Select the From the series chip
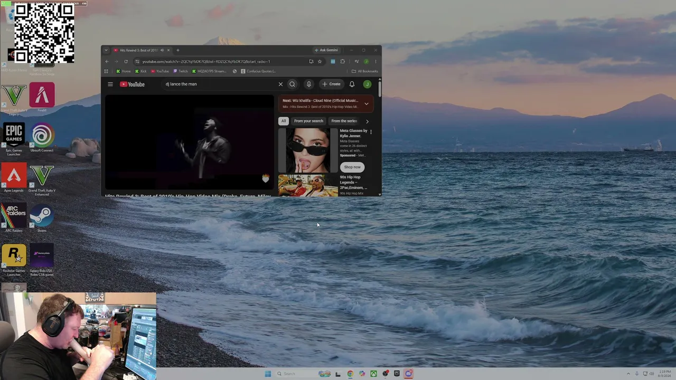The image size is (676, 380). [344, 121]
